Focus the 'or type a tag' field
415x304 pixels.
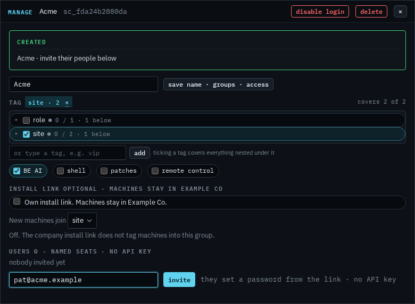tap(68, 153)
